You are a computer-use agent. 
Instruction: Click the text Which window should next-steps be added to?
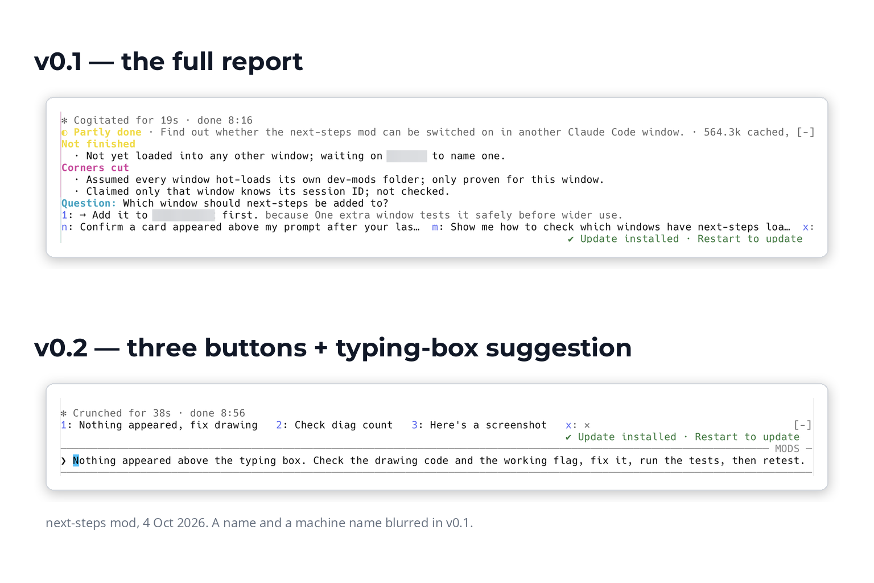[x=255, y=203]
